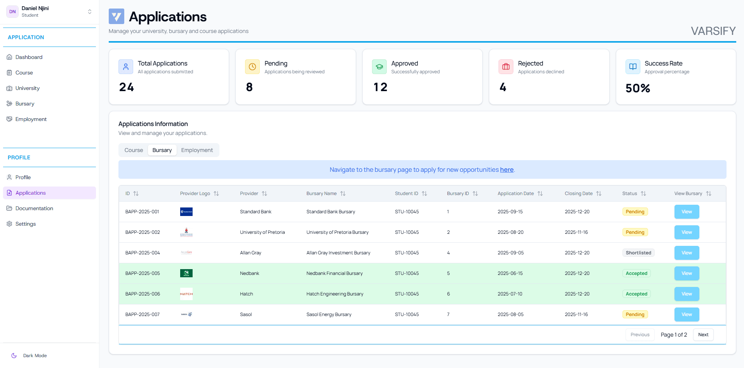This screenshot has height=368, width=744.
Task: Click the Documentation folder icon
Action: point(9,208)
